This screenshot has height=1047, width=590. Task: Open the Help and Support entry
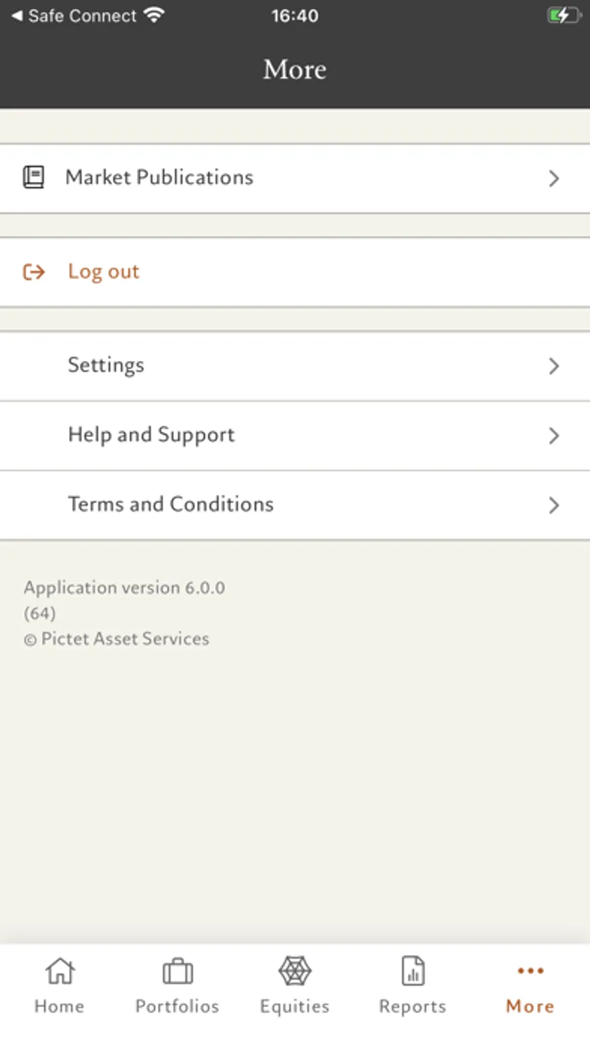tap(151, 435)
